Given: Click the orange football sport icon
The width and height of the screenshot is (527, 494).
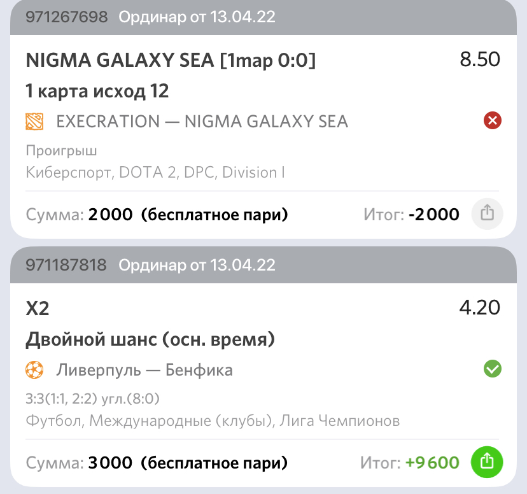Looking at the screenshot, I should [x=34, y=370].
